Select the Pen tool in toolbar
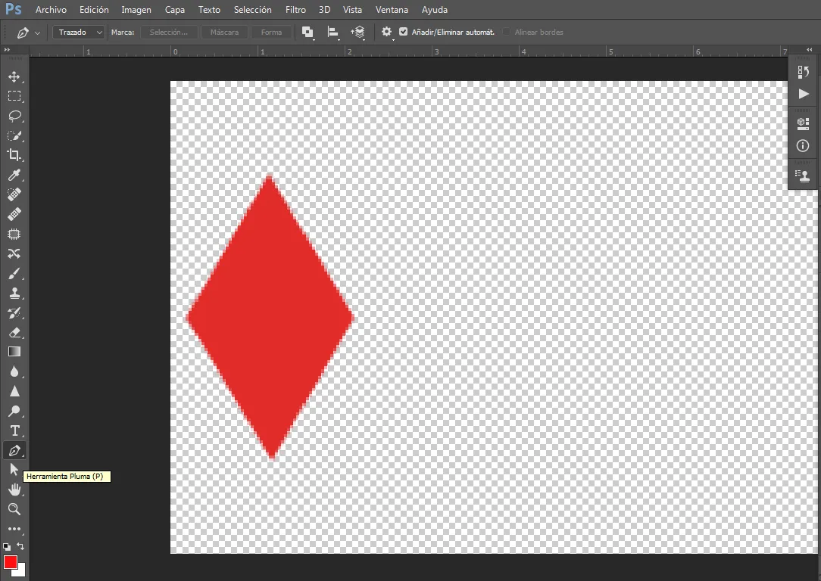821x581 pixels. 14,450
